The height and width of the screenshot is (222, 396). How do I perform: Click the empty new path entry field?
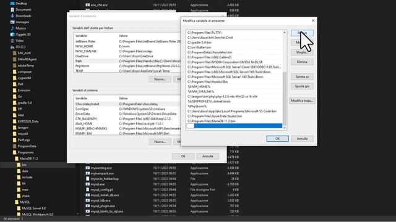pos(234,126)
